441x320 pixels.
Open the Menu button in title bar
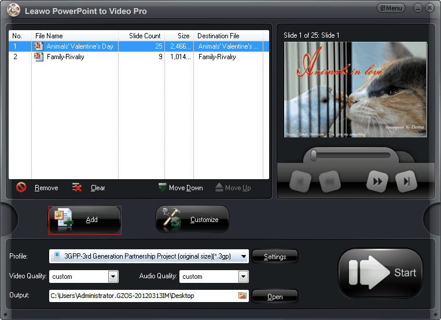pyautogui.click(x=391, y=8)
